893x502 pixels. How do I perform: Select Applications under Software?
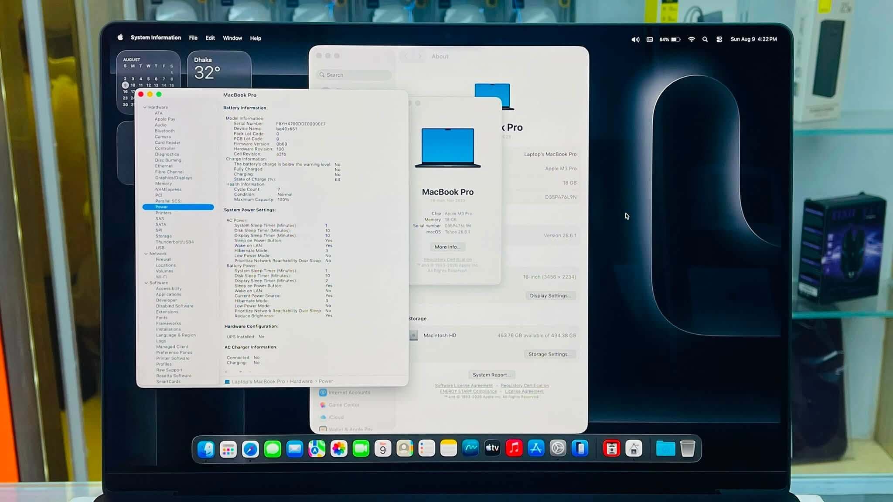point(168,295)
